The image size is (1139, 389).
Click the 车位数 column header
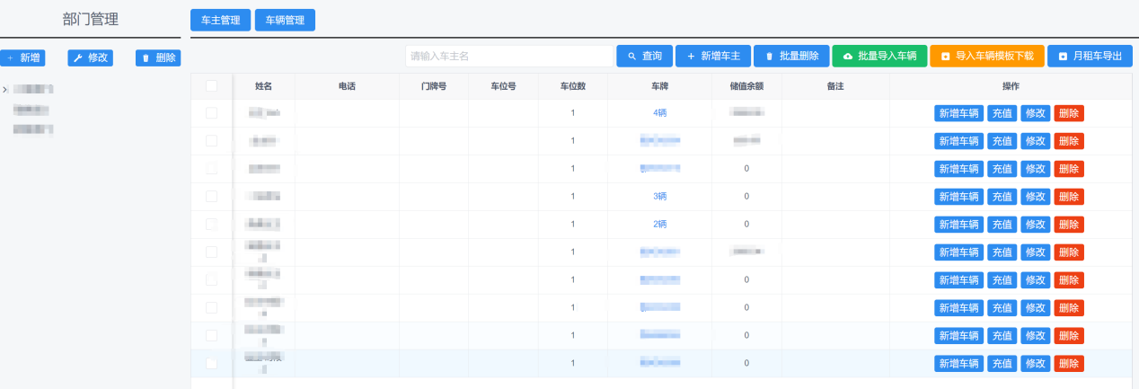[x=573, y=86]
